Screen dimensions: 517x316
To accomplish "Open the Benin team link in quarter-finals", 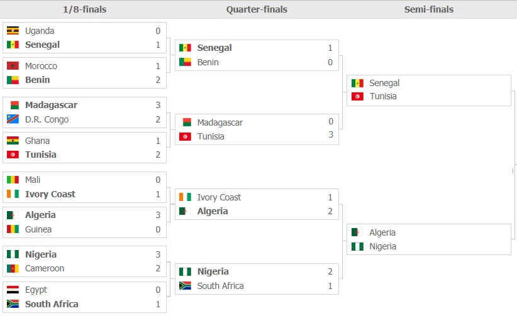I will coord(208,62).
